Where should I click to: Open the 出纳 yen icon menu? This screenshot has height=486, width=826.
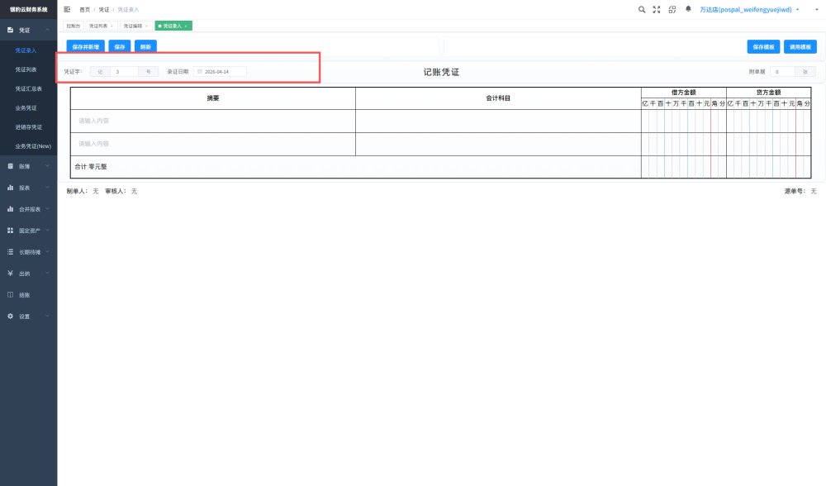click(x=28, y=274)
